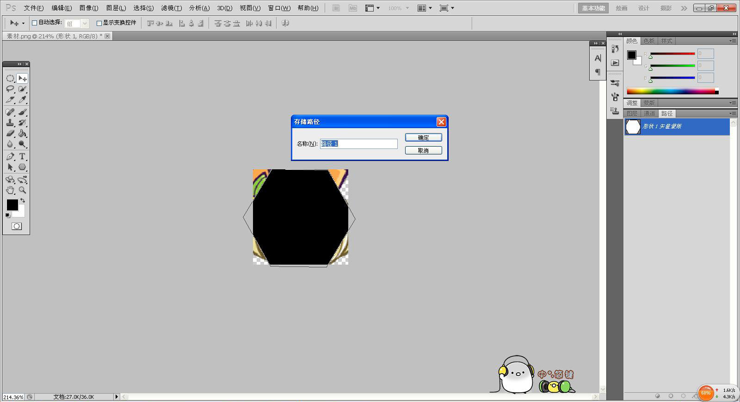Switch to the 色板 tab
The width and height of the screenshot is (740, 402).
(649, 41)
